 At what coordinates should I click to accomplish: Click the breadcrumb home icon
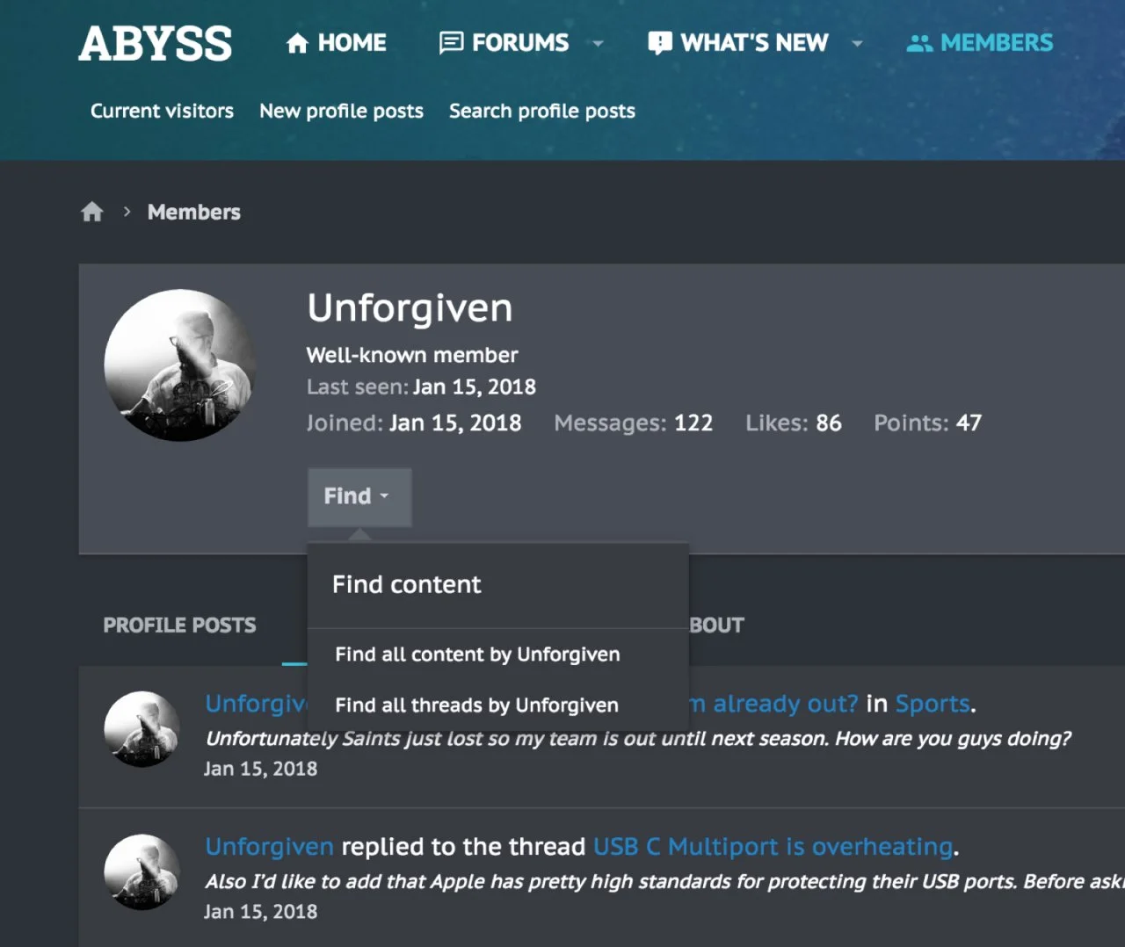coord(92,212)
